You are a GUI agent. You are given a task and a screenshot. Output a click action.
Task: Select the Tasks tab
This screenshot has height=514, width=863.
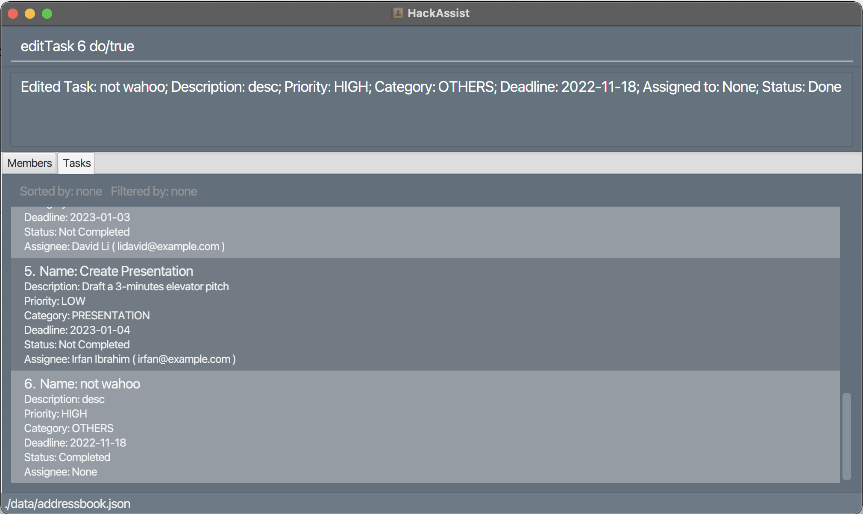tap(77, 163)
